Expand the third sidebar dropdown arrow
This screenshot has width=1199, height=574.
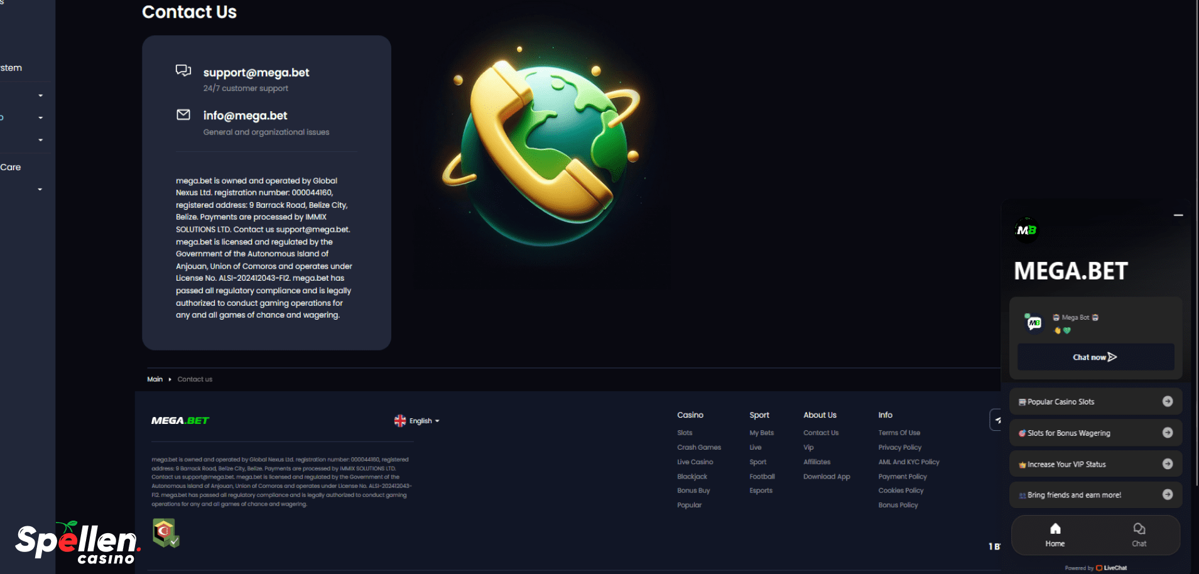coord(40,140)
